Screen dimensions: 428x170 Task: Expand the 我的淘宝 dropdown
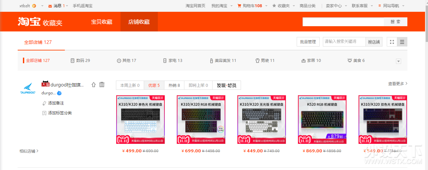(232, 6)
